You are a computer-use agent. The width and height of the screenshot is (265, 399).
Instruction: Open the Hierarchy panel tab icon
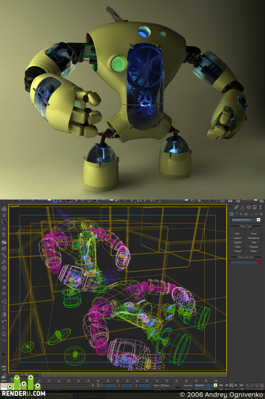[242, 207]
